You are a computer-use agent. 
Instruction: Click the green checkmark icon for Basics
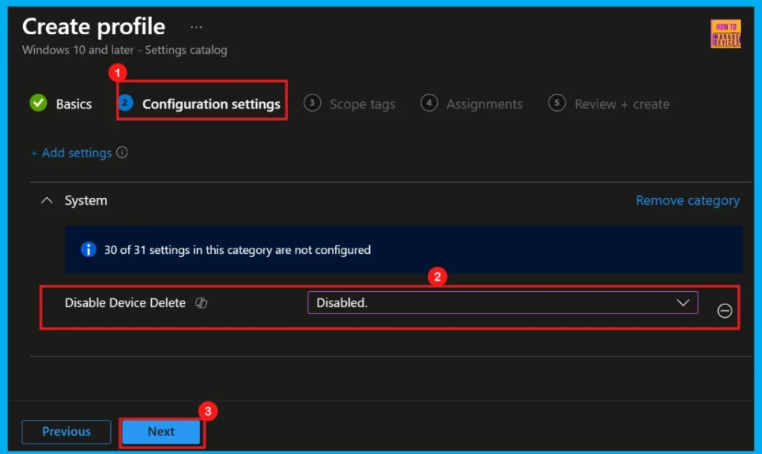click(x=39, y=103)
